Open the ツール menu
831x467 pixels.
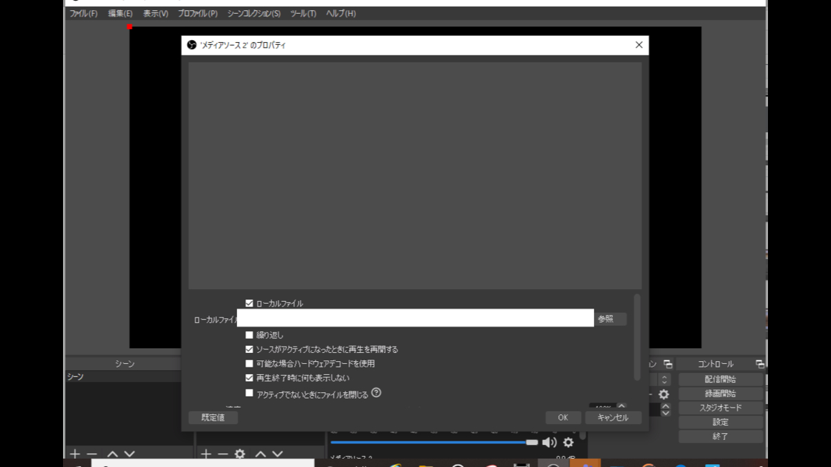tap(302, 12)
